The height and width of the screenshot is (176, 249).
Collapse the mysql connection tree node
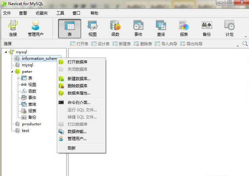tap(6, 52)
